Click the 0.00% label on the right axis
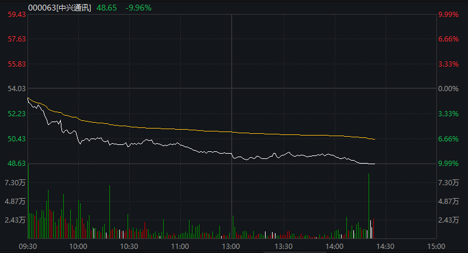468x253 pixels. pyautogui.click(x=448, y=89)
